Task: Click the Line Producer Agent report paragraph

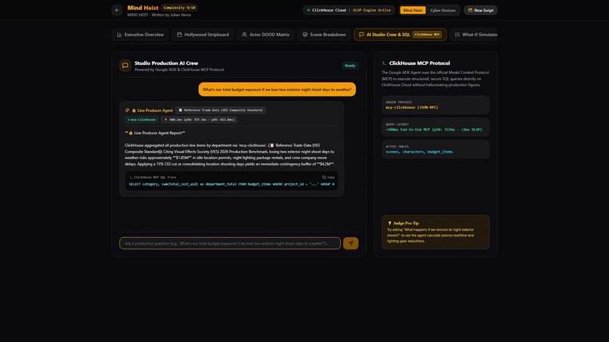Action: pos(230,155)
